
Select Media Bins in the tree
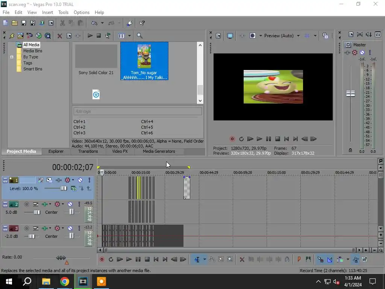tap(33, 51)
